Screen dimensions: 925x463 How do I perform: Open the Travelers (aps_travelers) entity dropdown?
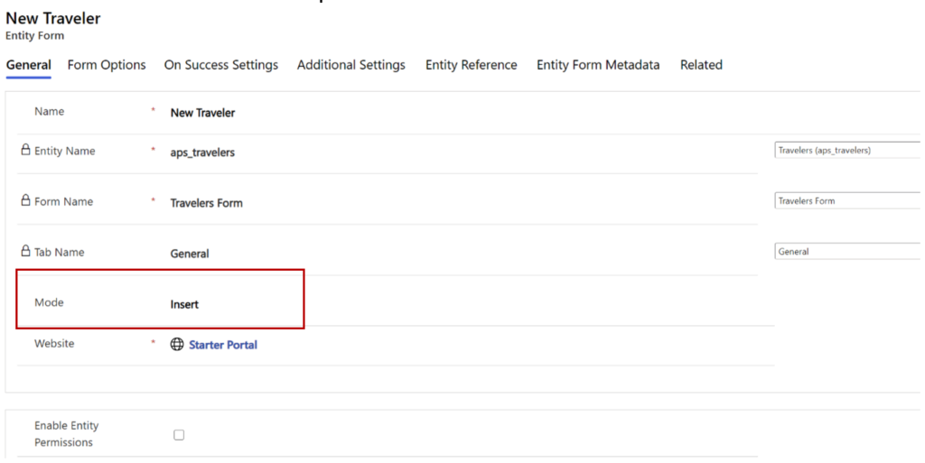849,150
